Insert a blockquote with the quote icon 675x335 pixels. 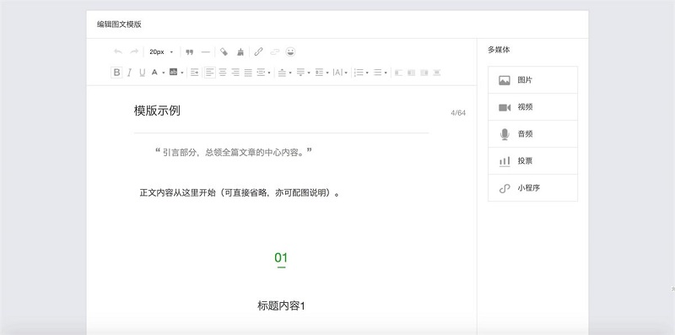[189, 52]
